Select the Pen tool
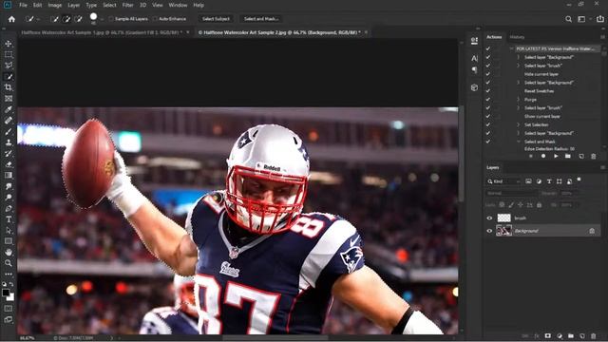608x342 pixels. click(x=9, y=208)
